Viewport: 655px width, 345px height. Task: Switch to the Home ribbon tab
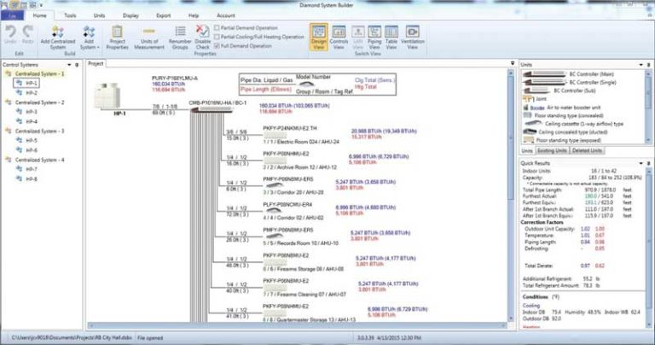[x=40, y=15]
